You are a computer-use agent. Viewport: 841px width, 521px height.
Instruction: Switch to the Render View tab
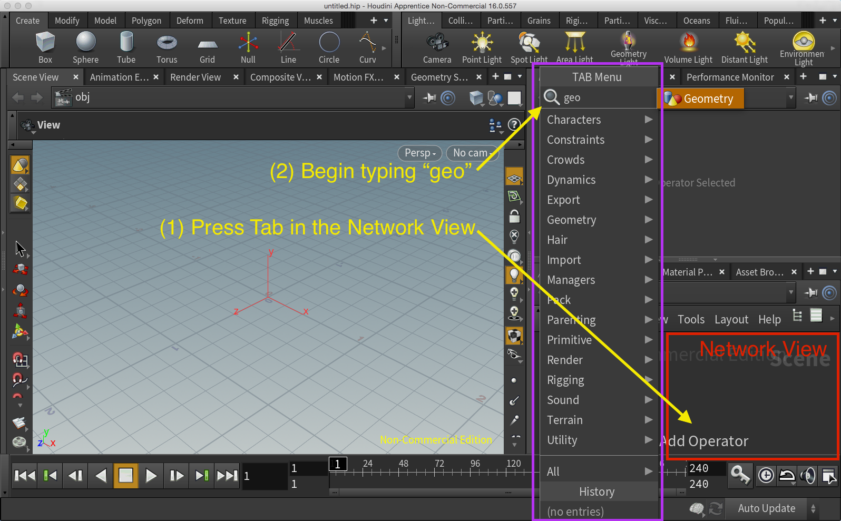pos(195,77)
